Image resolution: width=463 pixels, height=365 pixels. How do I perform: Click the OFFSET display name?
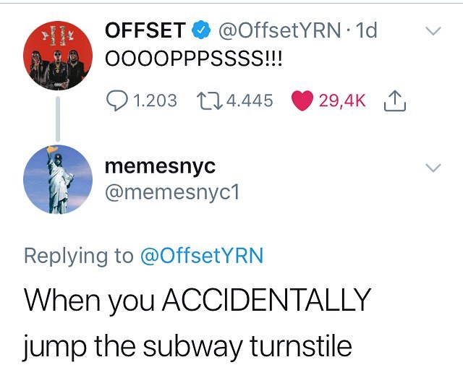145,30
